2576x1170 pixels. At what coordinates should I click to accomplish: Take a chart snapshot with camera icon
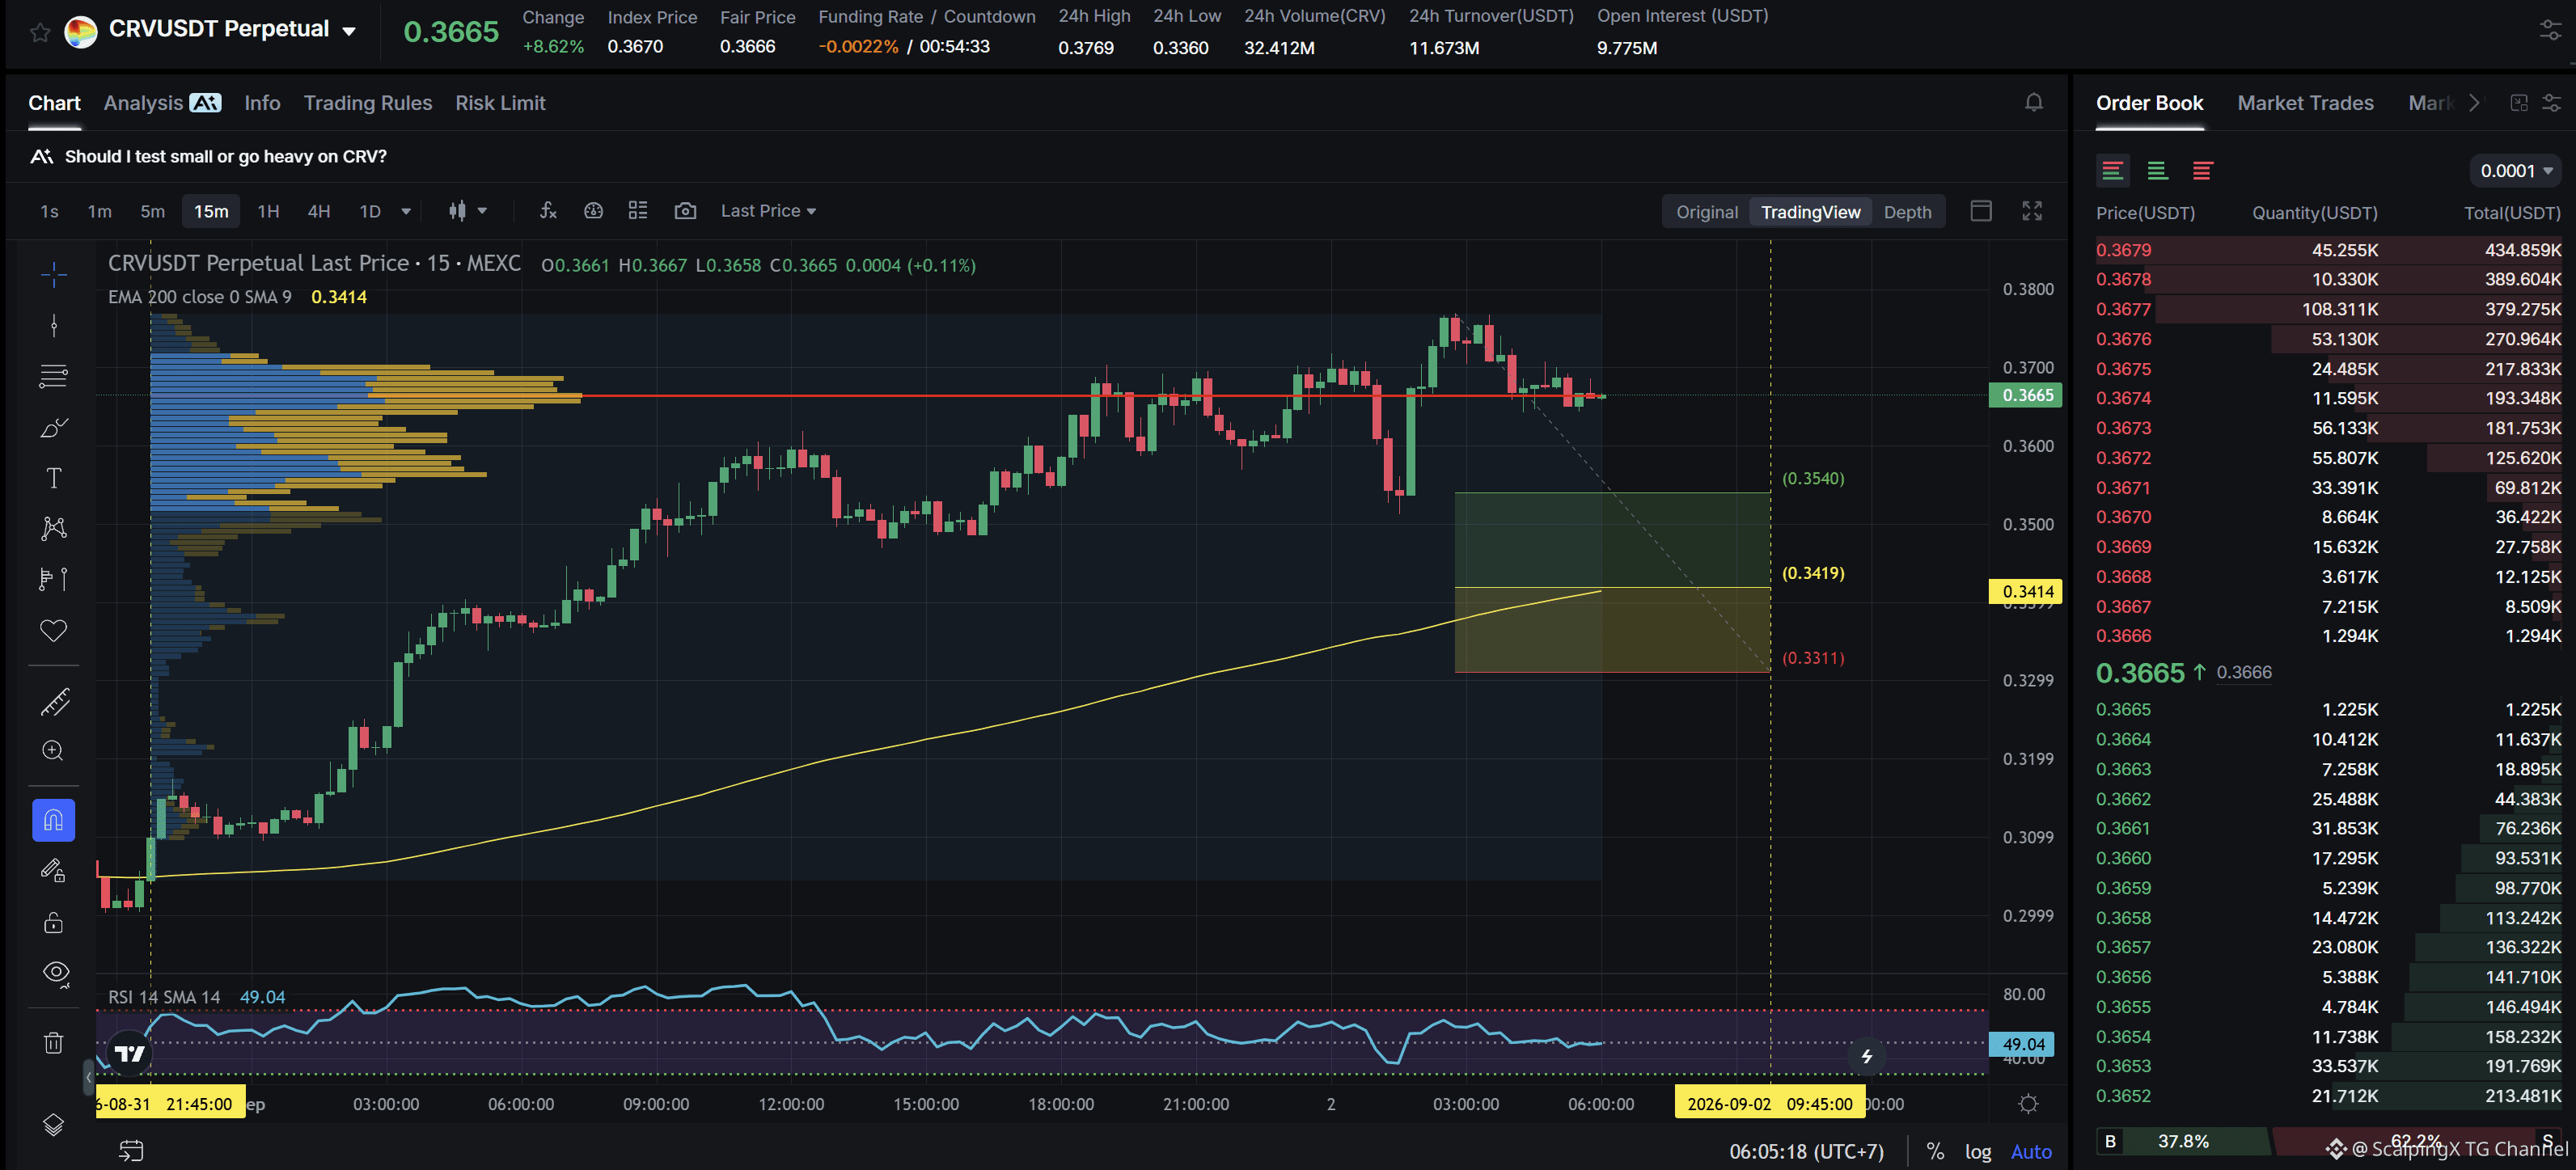coord(685,211)
